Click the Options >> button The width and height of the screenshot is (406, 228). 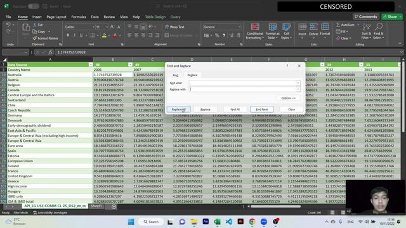coord(289,98)
